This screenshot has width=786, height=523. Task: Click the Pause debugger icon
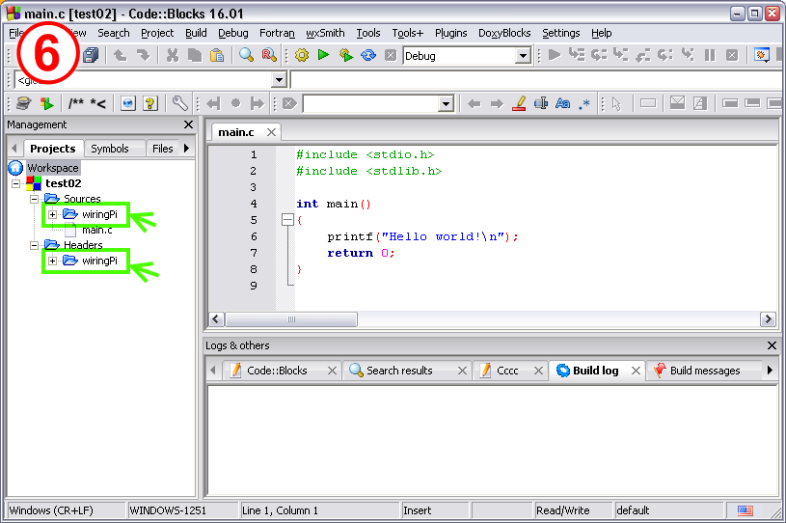[710, 55]
